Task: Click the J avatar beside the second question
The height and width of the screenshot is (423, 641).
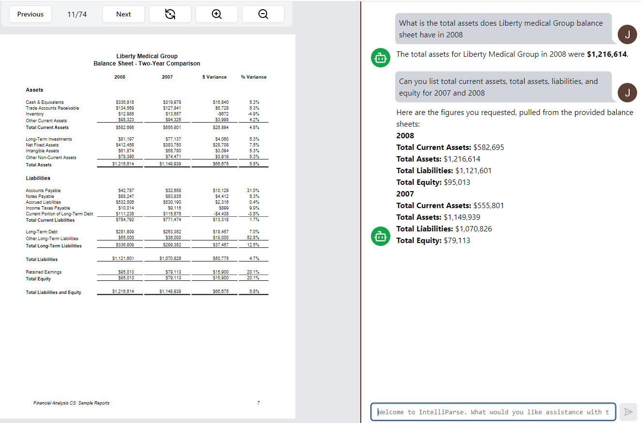Action: pos(628,92)
